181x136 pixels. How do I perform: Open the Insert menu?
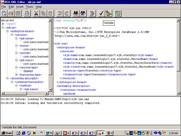click(20, 7)
